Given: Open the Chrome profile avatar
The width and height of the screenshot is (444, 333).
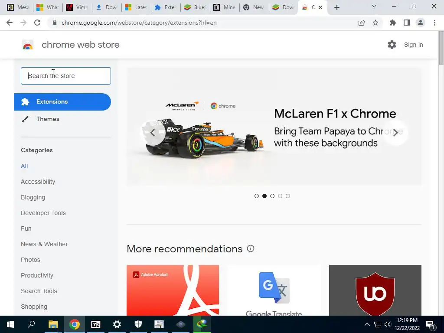Looking at the screenshot, I should pyautogui.click(x=421, y=23).
